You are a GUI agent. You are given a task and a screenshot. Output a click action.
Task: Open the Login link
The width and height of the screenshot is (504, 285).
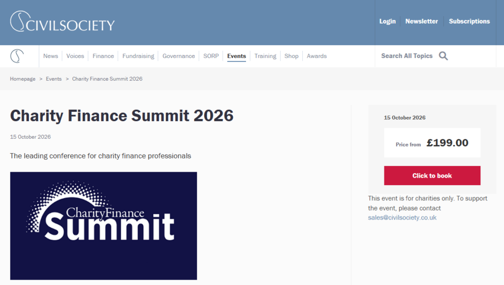(x=387, y=21)
